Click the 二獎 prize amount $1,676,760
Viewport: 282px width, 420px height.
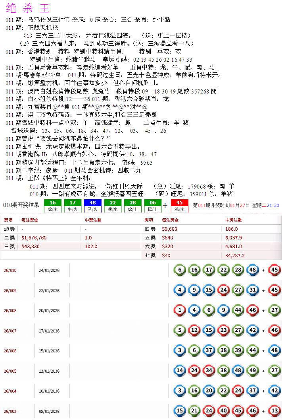34,238
